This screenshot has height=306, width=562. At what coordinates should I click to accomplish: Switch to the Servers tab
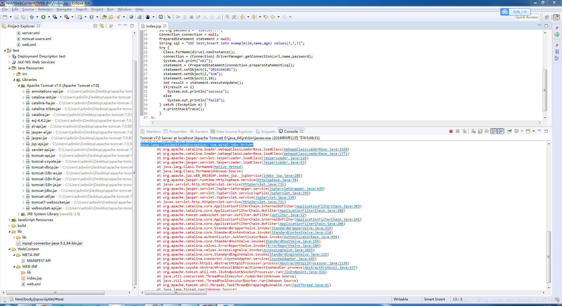pos(199,132)
